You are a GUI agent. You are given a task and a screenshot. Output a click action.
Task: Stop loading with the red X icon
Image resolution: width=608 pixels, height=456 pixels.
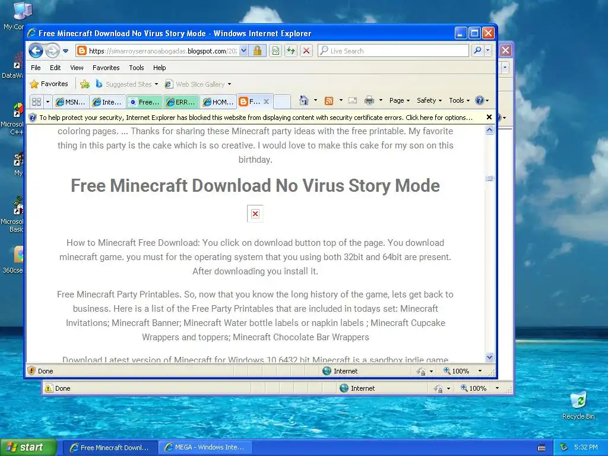click(x=306, y=51)
